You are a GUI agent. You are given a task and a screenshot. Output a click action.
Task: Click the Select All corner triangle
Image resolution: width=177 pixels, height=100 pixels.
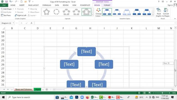point(4,28)
